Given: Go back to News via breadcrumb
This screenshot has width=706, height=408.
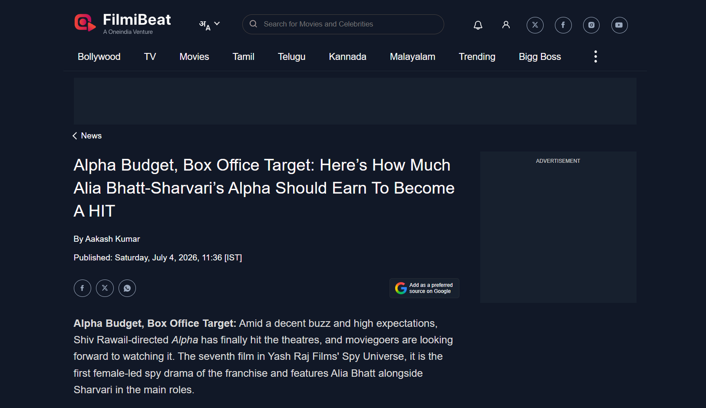Looking at the screenshot, I should pos(91,136).
